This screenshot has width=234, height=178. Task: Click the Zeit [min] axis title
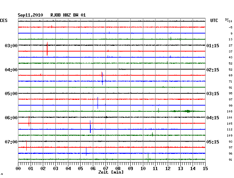(x=111, y=172)
